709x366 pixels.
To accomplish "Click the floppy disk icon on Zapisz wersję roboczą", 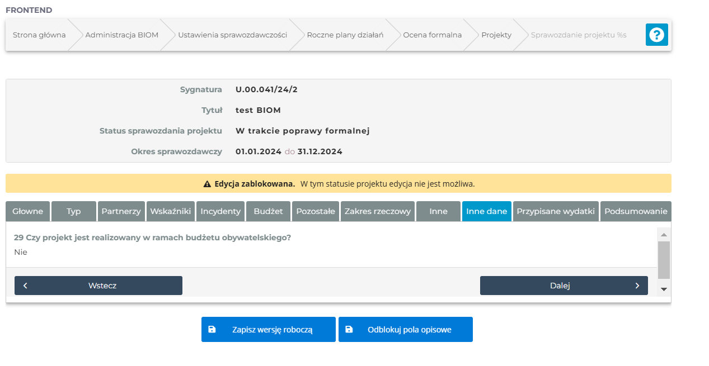I will pyautogui.click(x=212, y=330).
